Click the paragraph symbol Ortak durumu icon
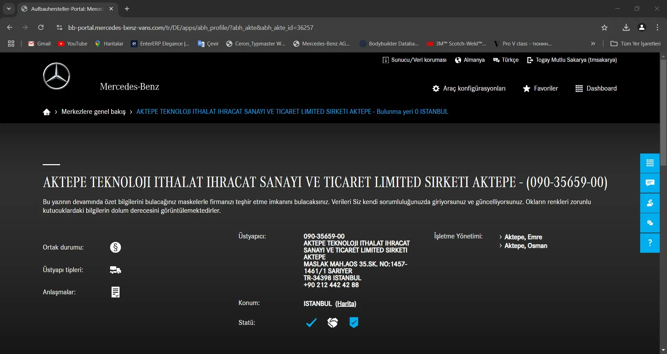 click(115, 247)
